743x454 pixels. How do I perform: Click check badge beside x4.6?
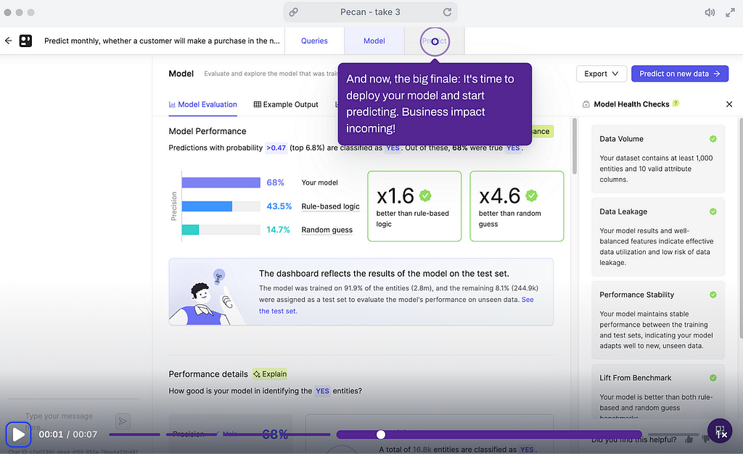tap(532, 196)
